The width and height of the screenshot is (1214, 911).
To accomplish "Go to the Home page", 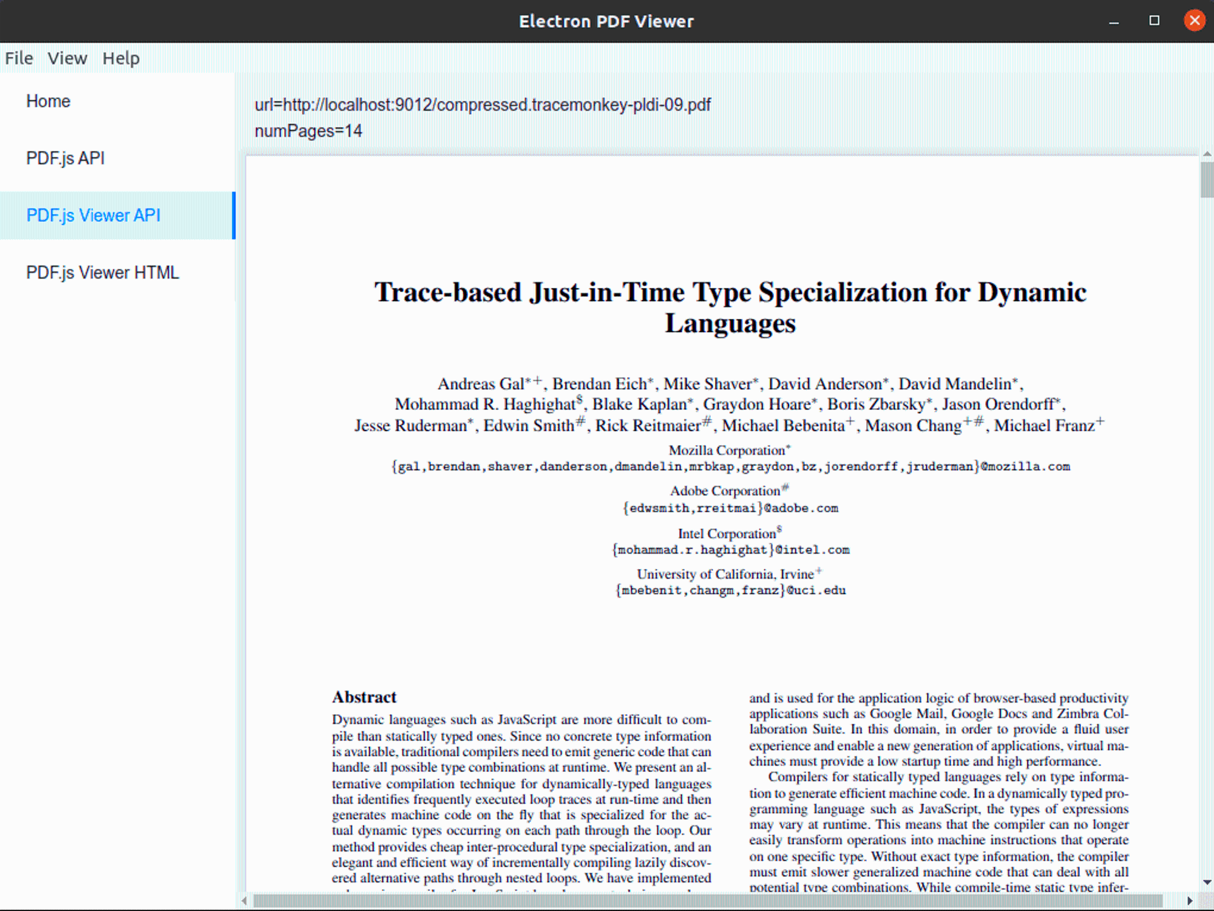I will [117, 101].
